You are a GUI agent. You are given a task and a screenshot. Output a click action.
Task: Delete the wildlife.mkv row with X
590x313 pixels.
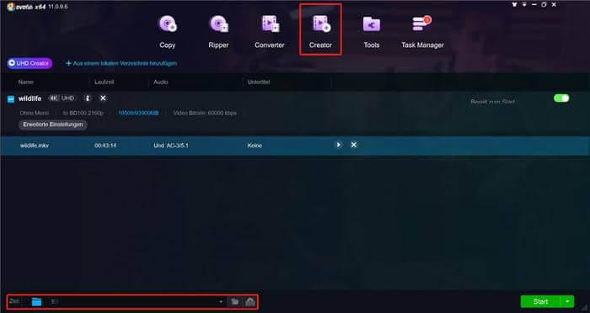coord(354,145)
